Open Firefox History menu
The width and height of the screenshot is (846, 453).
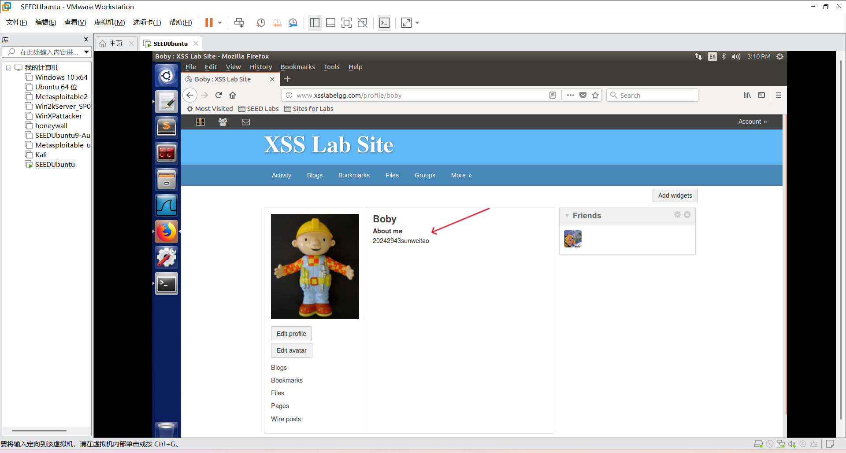[x=261, y=67]
